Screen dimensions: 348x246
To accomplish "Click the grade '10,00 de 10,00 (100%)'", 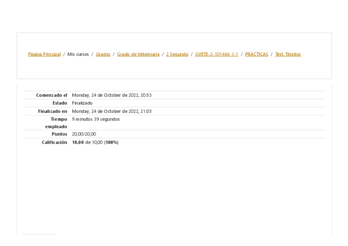I will click(x=95, y=143).
